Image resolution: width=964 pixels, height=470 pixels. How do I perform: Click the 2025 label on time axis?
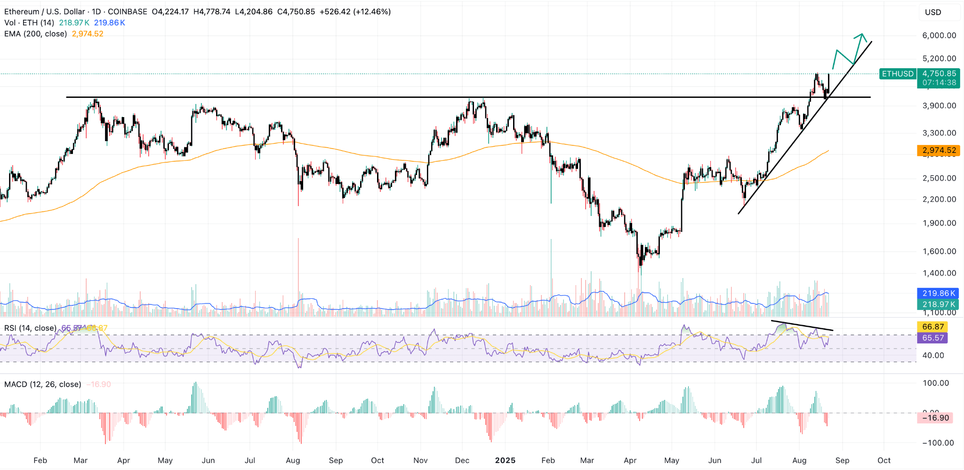tap(505, 461)
